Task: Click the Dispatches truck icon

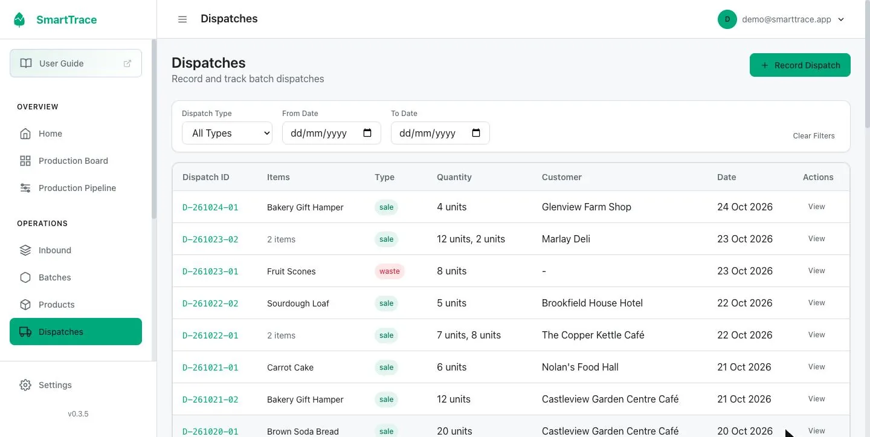Action: (x=25, y=332)
